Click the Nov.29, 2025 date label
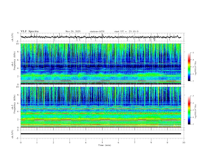The image size is (207, 160). tap(73, 31)
